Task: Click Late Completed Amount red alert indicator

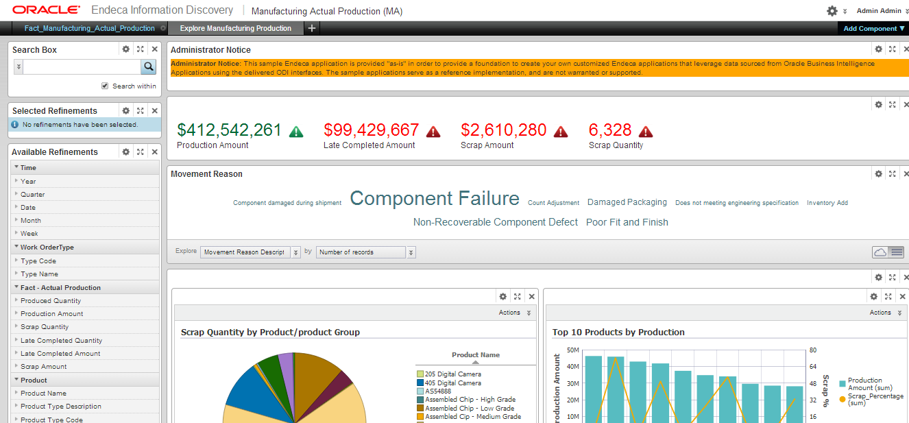Action: (x=433, y=132)
